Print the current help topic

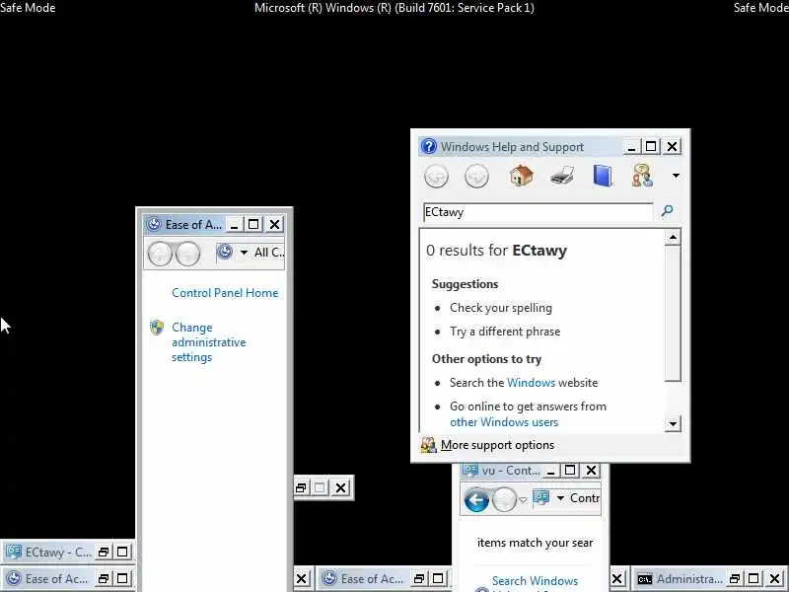(562, 176)
